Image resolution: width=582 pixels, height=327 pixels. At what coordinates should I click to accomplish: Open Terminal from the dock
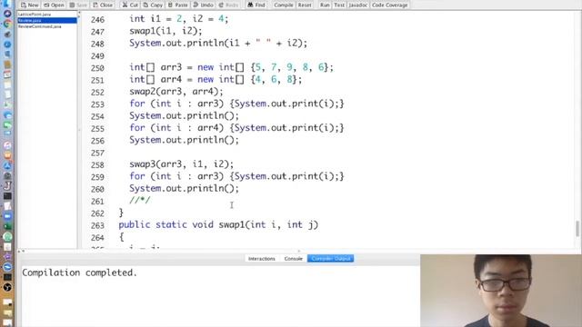pos(7,196)
